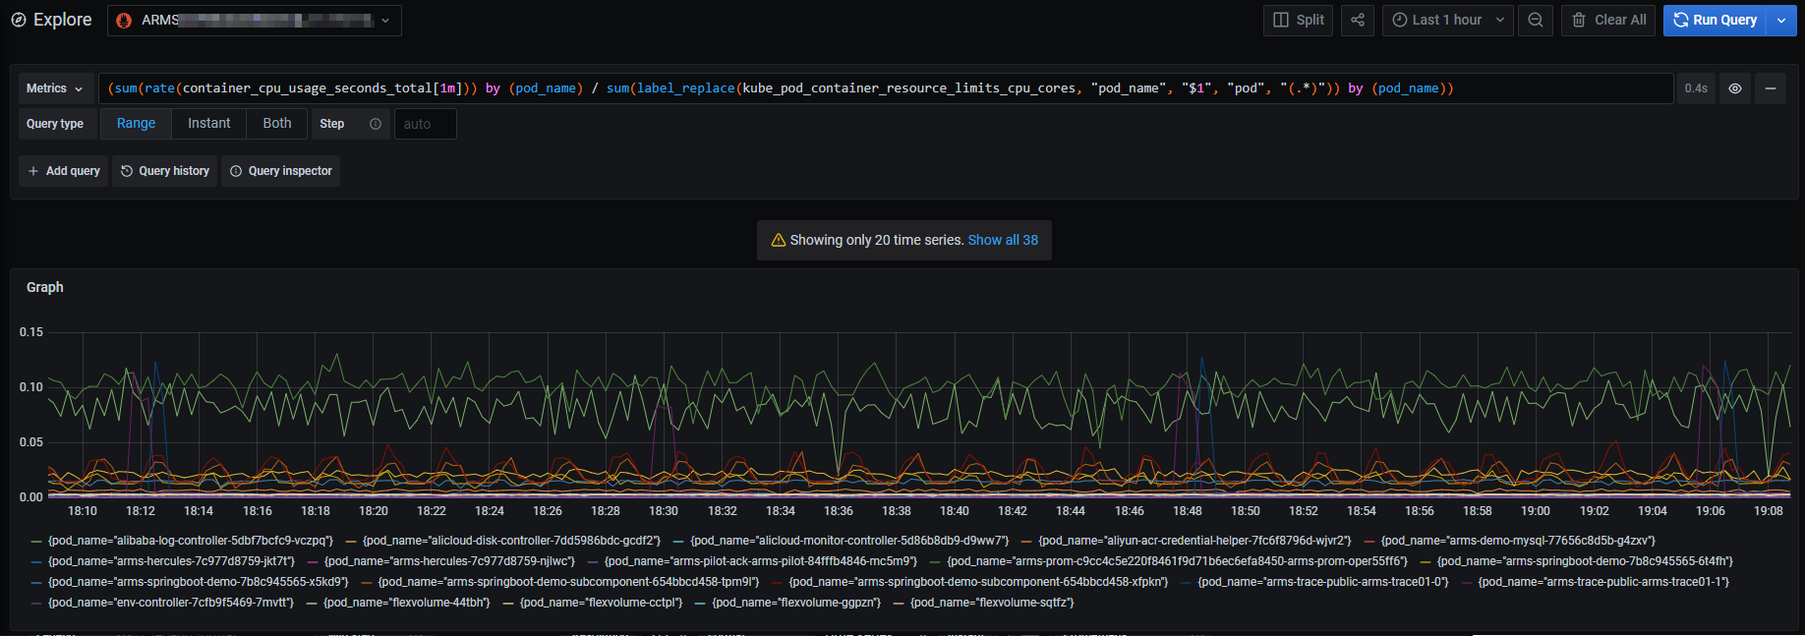Click into the PromQL query field
1805x636 pixels.
[x=886, y=88]
